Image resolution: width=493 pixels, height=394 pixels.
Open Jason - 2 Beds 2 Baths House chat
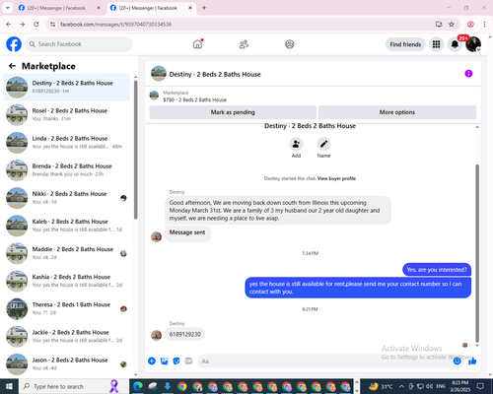pos(66,364)
